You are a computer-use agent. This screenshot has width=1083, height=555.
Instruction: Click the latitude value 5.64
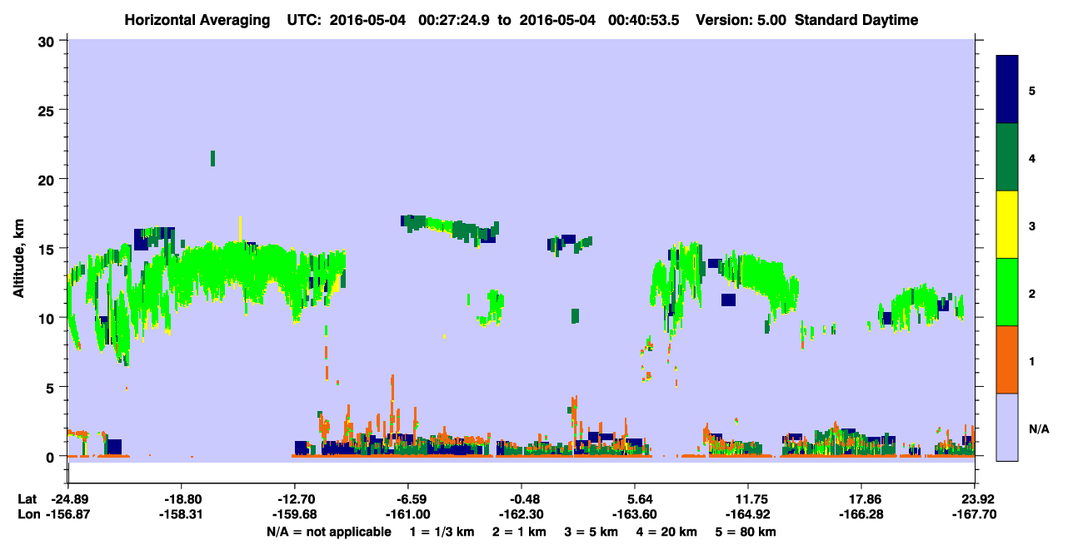pos(636,498)
